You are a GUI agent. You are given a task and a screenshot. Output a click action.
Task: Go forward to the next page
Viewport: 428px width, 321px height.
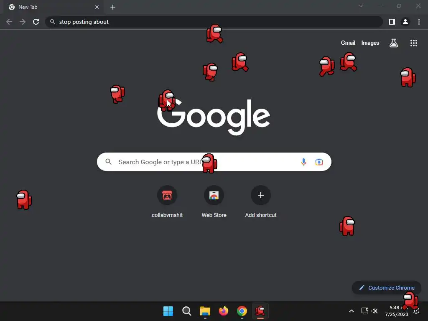pos(23,22)
